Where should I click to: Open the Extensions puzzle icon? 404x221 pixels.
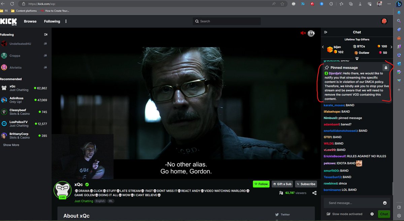(332, 4)
